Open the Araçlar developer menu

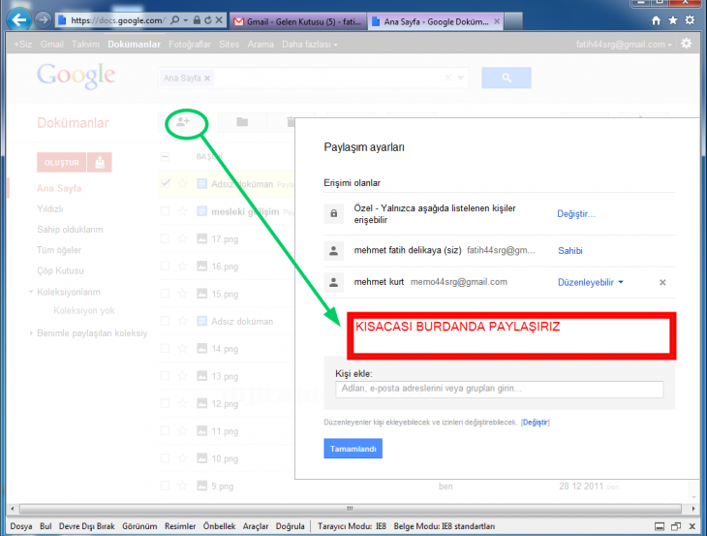point(256,526)
